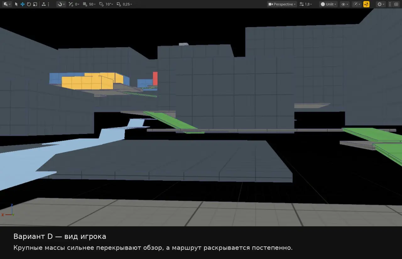Open the Unlit view mode menu
Image resolution: width=402 pixels, height=259 pixels.
328,4
